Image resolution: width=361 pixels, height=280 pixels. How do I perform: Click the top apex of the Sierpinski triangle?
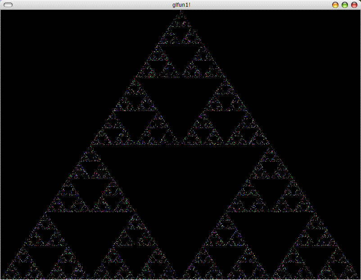tap(180, 11)
